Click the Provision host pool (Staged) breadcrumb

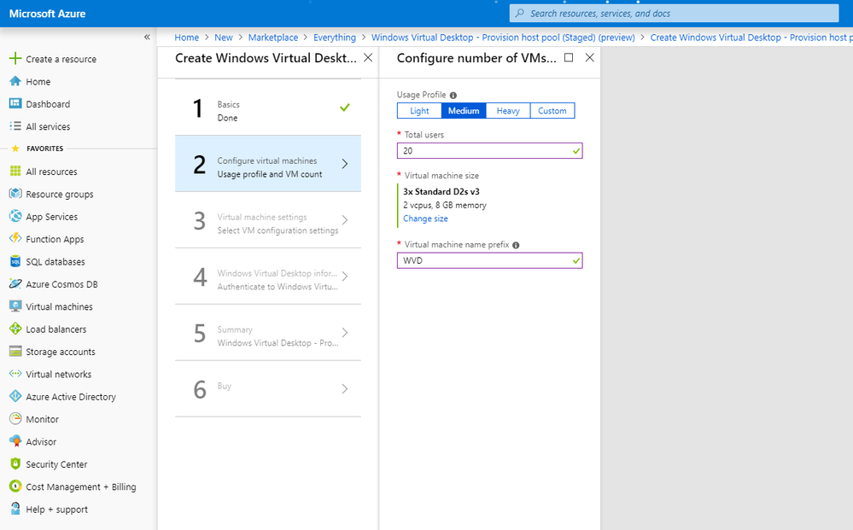point(503,38)
